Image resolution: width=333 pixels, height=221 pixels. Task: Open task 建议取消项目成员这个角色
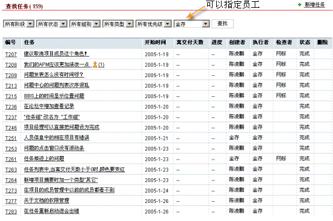(56, 54)
